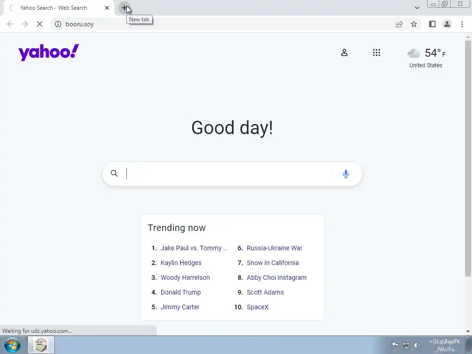Open the Windows Start menu
The height and width of the screenshot is (354, 472).
click(x=12, y=345)
